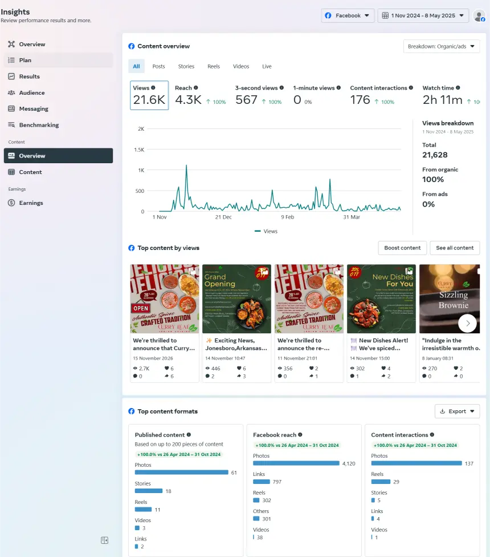Open the Content table icon
This screenshot has width=490, height=557.
click(x=11, y=172)
